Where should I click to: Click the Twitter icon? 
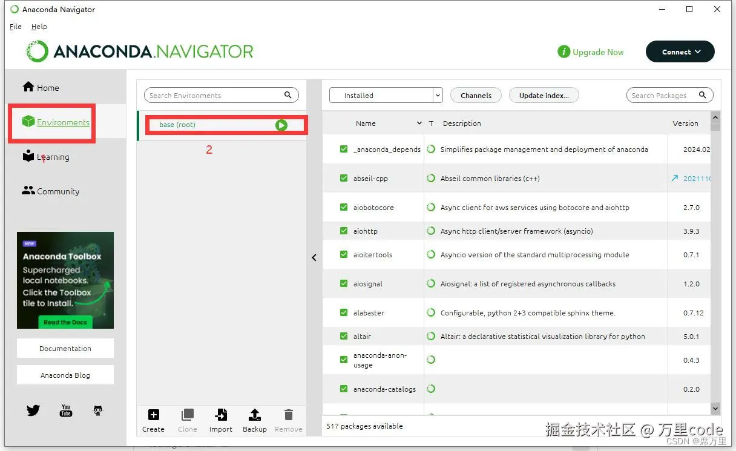pos(33,410)
